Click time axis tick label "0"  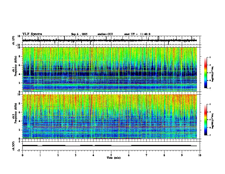coord(22,155)
